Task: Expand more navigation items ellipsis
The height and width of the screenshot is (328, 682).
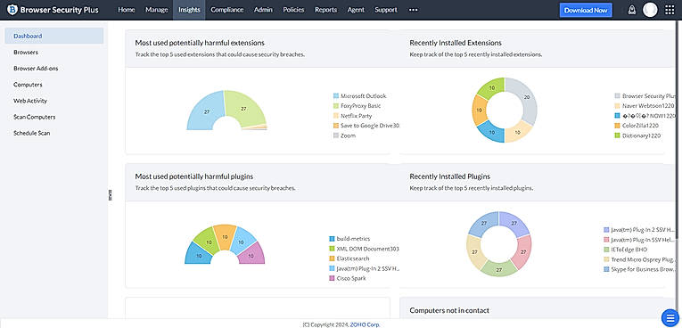Action: pyautogui.click(x=413, y=10)
